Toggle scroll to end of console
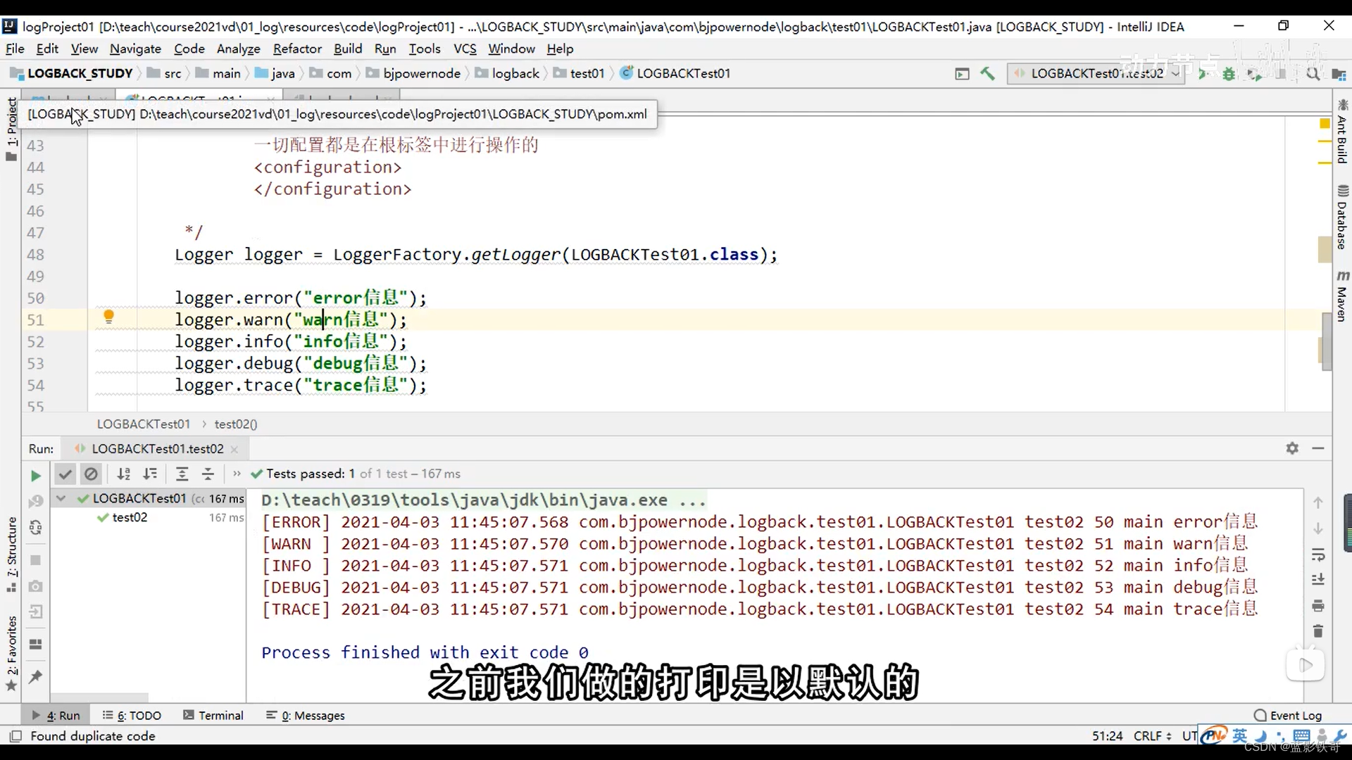This screenshot has width=1352, height=760. [1318, 580]
